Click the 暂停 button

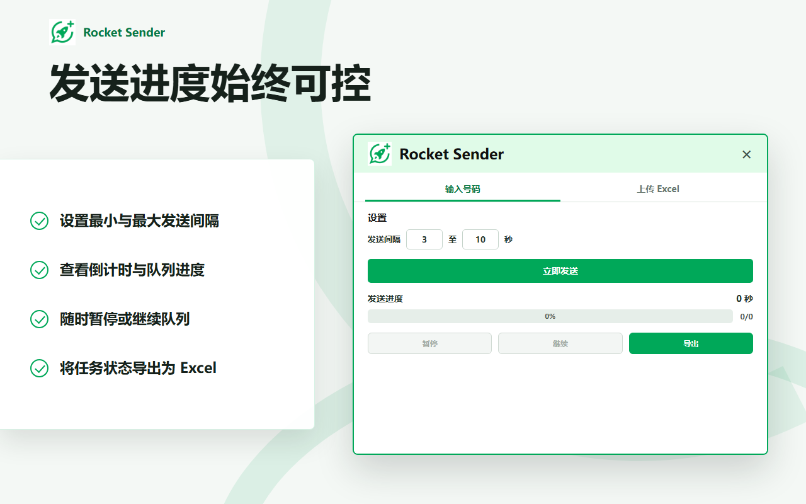(429, 343)
